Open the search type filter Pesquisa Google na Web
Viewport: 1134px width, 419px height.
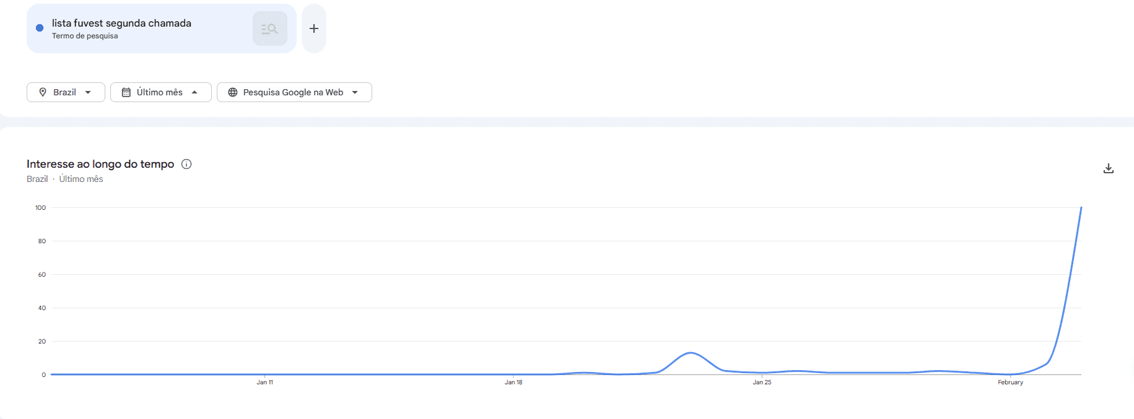point(294,92)
